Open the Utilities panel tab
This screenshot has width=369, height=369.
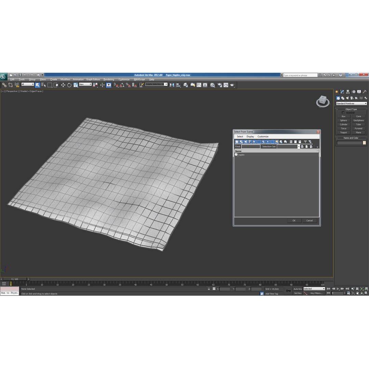pyautogui.click(x=365, y=92)
